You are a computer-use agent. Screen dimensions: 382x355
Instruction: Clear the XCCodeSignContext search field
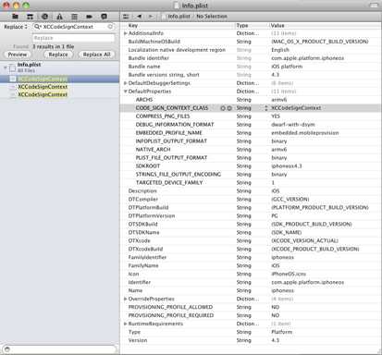click(110, 27)
